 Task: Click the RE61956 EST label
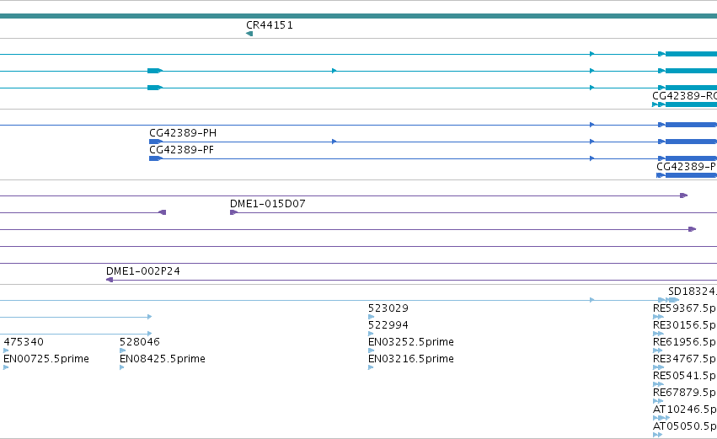pyautogui.click(x=684, y=342)
